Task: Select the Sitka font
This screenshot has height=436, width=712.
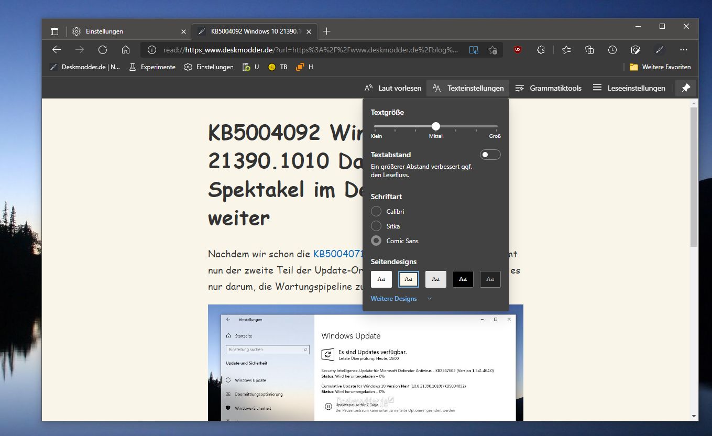Action: pos(376,226)
